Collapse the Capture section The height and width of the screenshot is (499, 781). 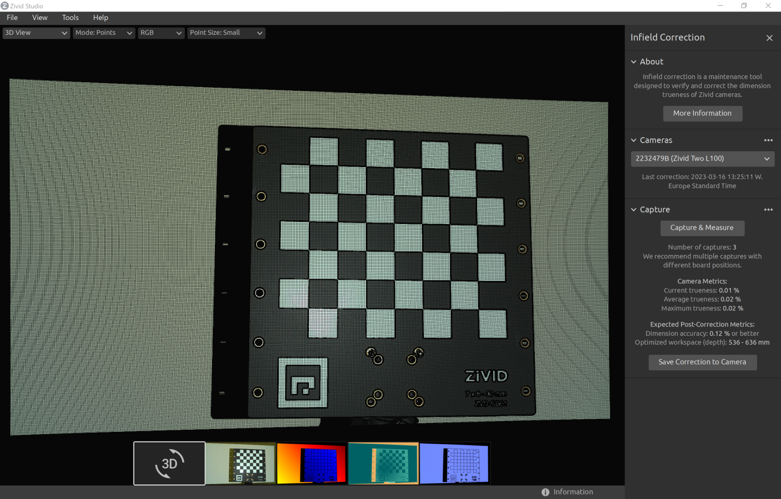click(x=634, y=210)
